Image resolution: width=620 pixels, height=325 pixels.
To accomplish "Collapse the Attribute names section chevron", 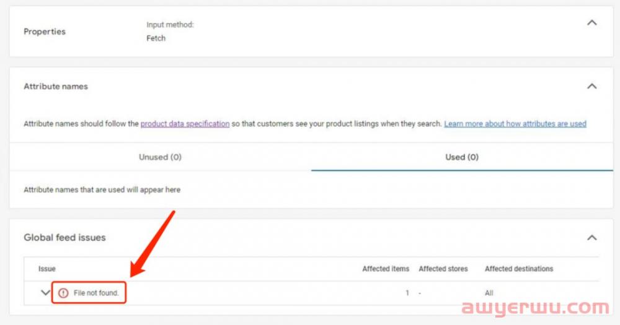I will 591,86.
